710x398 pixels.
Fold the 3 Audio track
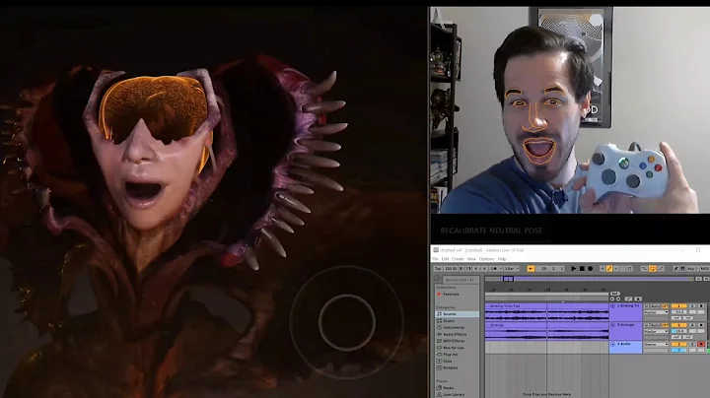(x=612, y=344)
